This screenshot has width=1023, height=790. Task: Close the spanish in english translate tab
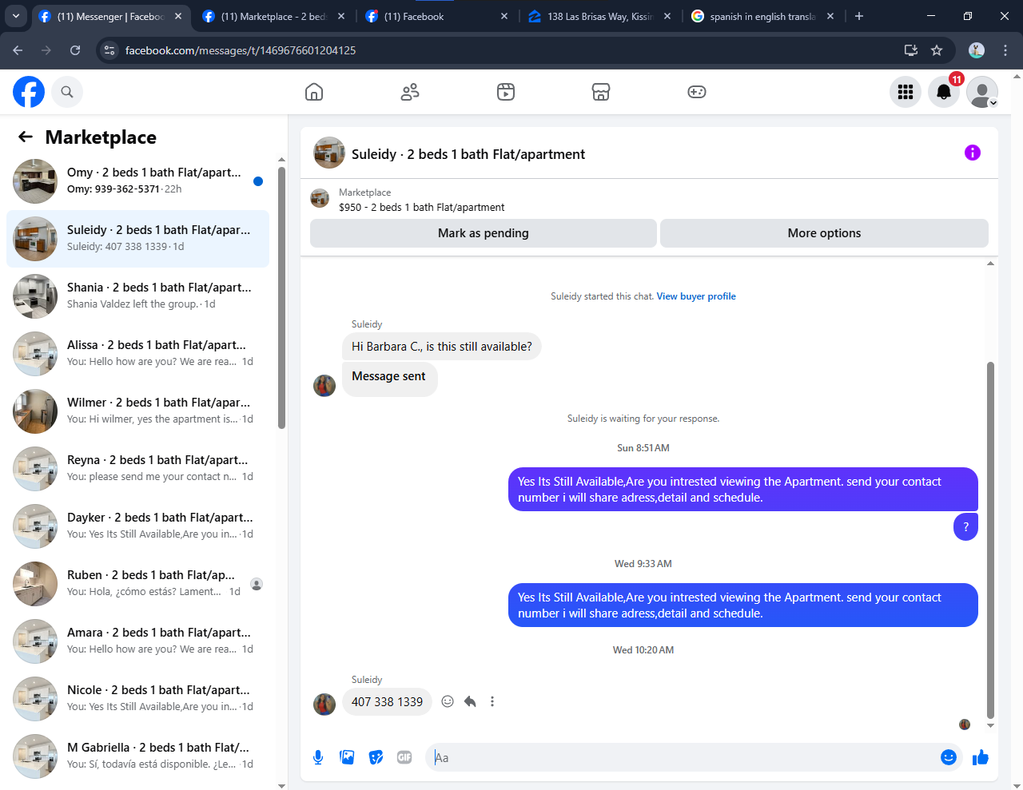point(830,16)
